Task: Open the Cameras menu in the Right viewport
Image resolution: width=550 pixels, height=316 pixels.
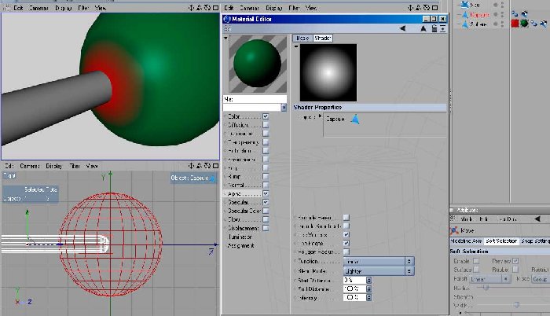Action: pos(30,166)
